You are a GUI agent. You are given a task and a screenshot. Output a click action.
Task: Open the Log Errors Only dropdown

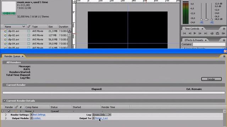click(102, 115)
